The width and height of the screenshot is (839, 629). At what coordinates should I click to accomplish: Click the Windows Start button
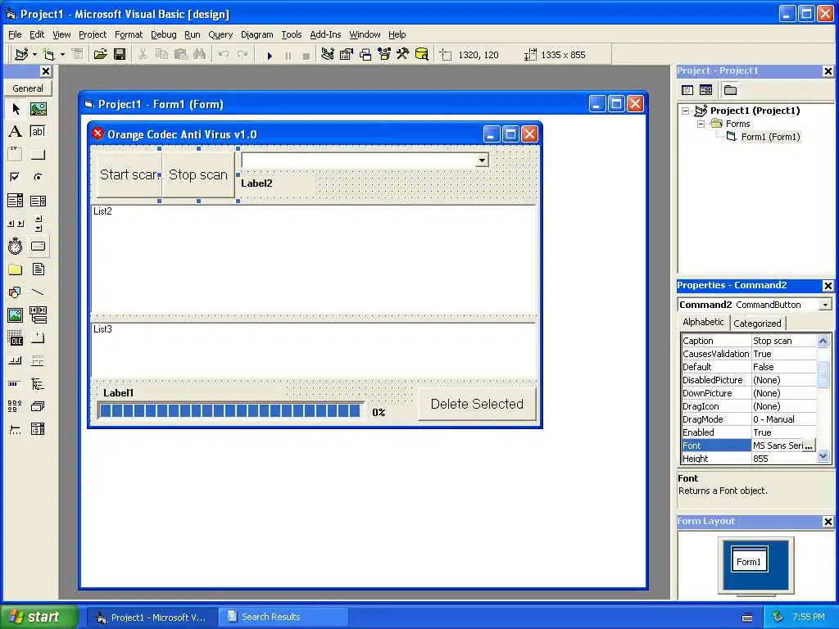tap(39, 617)
